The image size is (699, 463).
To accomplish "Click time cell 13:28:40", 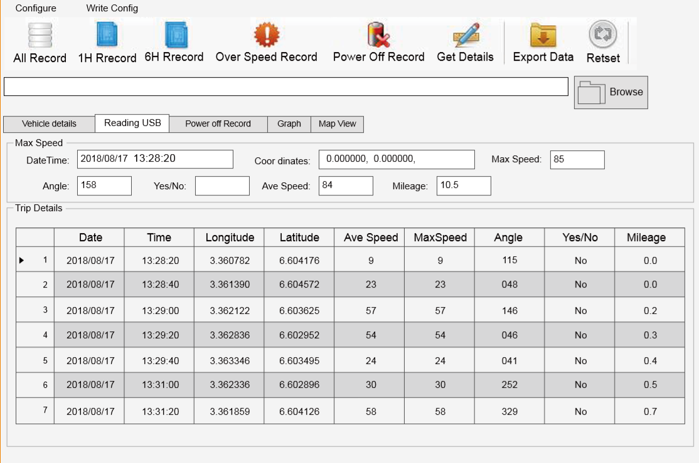I will (159, 284).
